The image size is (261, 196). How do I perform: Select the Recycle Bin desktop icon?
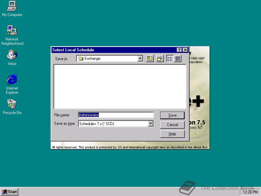pyautogui.click(x=12, y=107)
